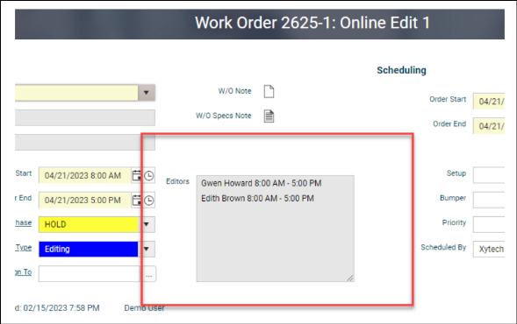Open clock picker for End date 5:00 PM
The width and height of the screenshot is (517, 324).
click(x=149, y=200)
